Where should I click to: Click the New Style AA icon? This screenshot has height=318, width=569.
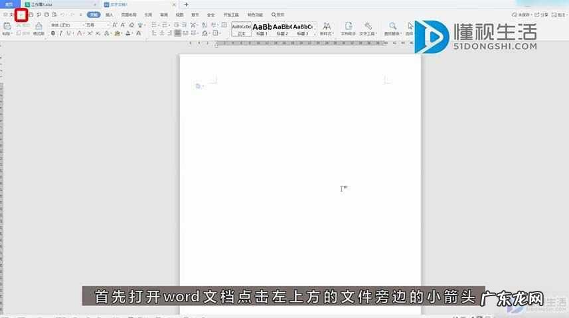point(327,26)
